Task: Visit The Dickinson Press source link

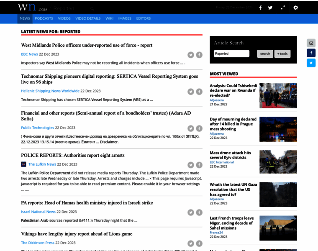Action: pyautogui.click(x=38, y=243)
